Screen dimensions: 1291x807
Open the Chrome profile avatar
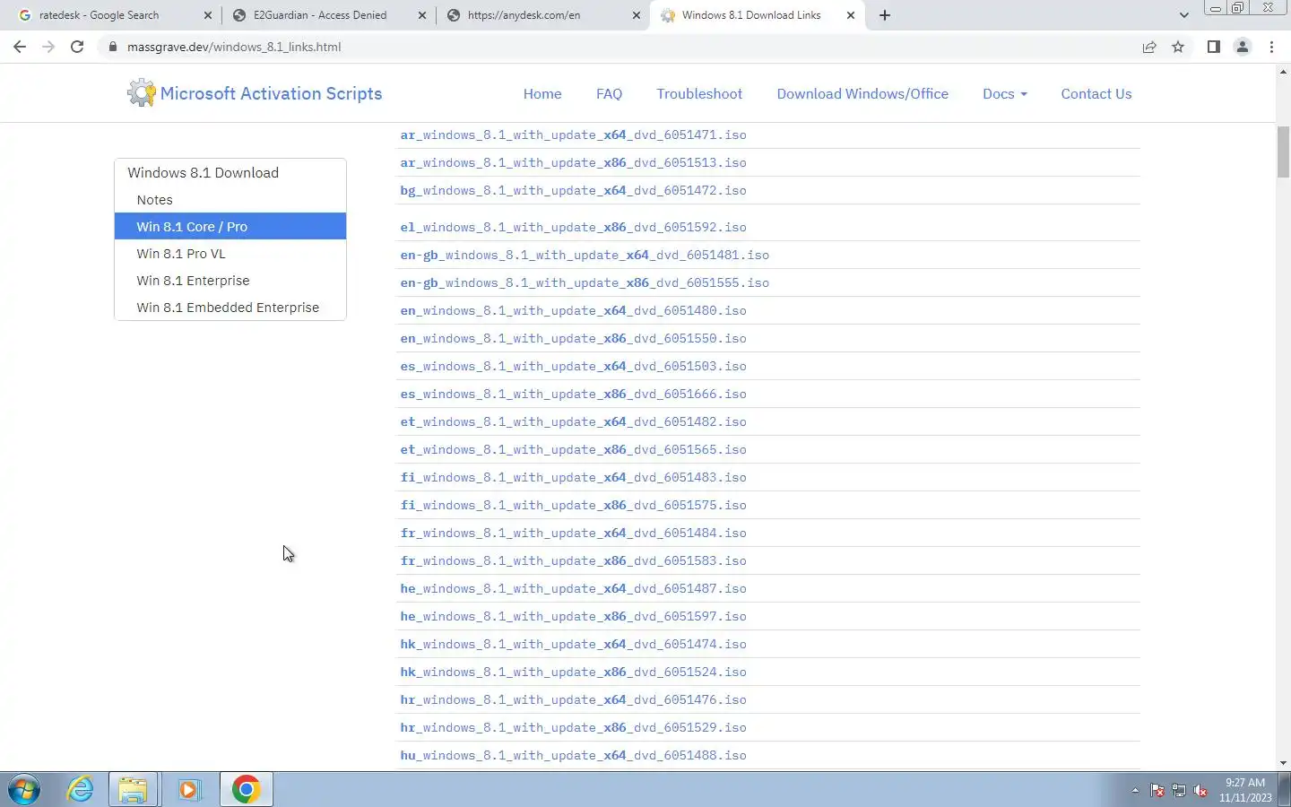click(1243, 47)
